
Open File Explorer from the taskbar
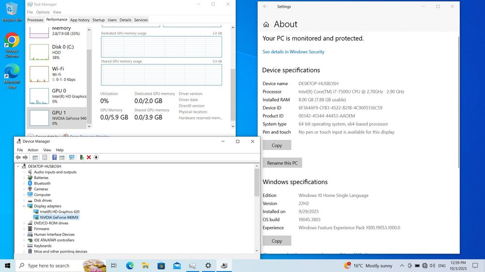(145, 266)
